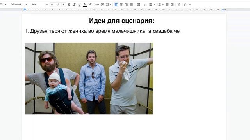Increase font size with plus button
The height and width of the screenshot is (140, 250).
(63, 5)
